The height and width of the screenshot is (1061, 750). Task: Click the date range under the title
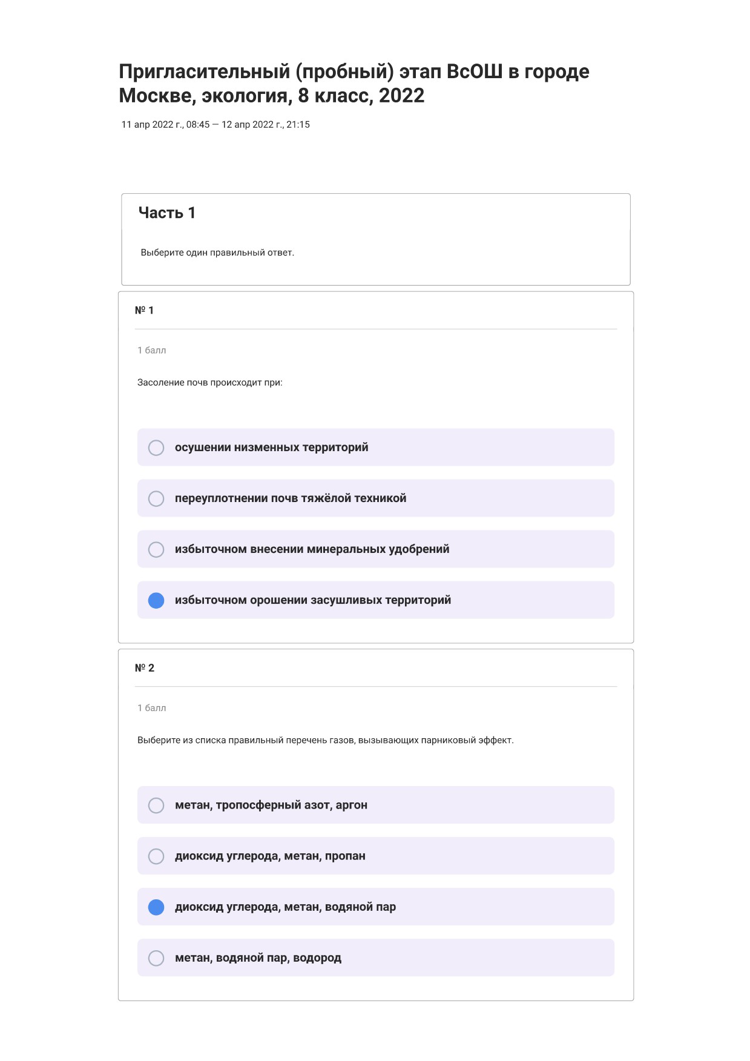[215, 125]
